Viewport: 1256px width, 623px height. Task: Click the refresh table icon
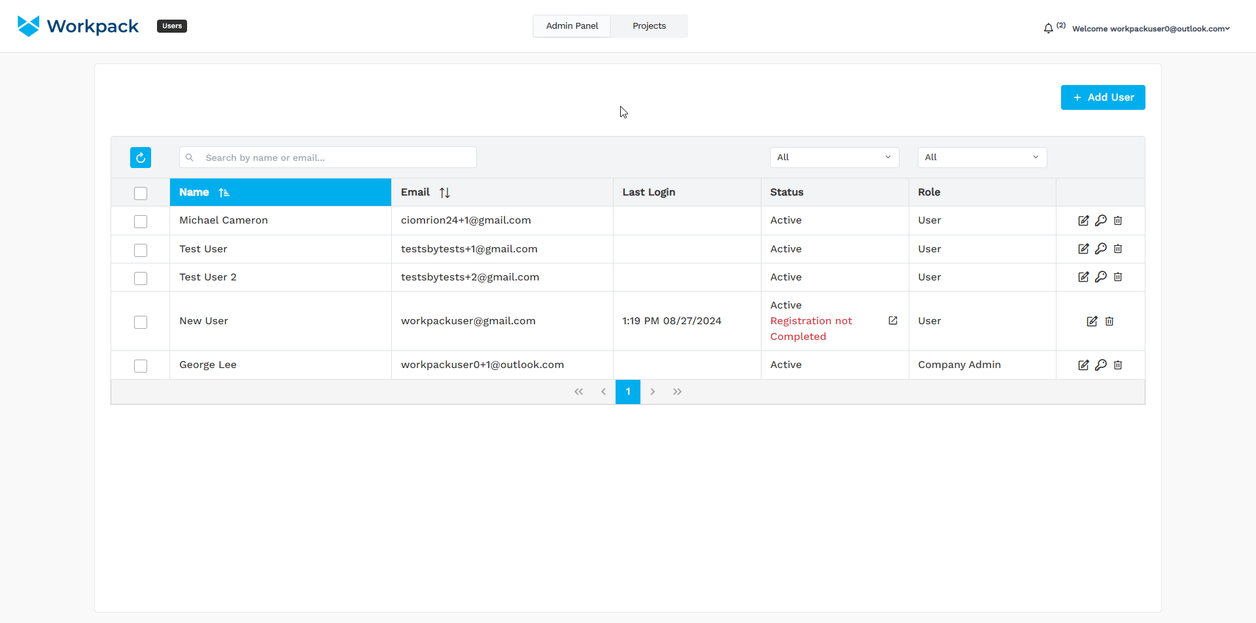pyautogui.click(x=141, y=158)
